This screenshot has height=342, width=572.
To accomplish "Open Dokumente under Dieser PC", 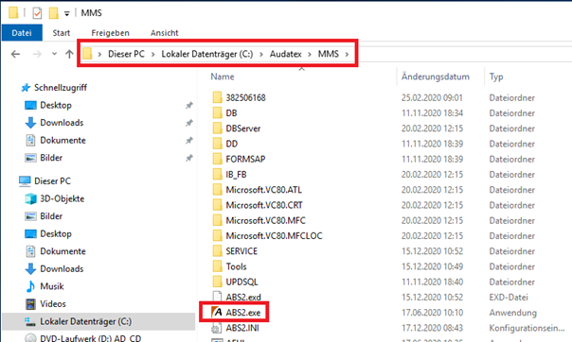I will tap(63, 251).
